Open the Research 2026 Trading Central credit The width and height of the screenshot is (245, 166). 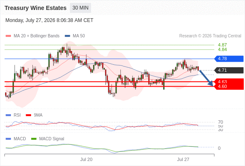coord(210,36)
